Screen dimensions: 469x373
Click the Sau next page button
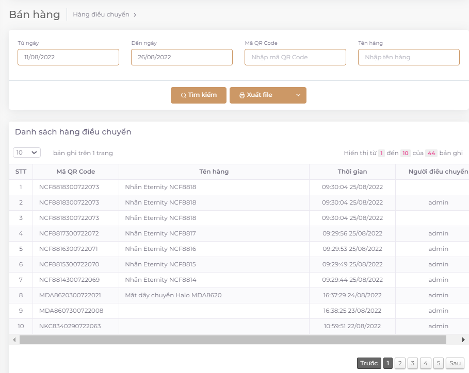coord(455,363)
